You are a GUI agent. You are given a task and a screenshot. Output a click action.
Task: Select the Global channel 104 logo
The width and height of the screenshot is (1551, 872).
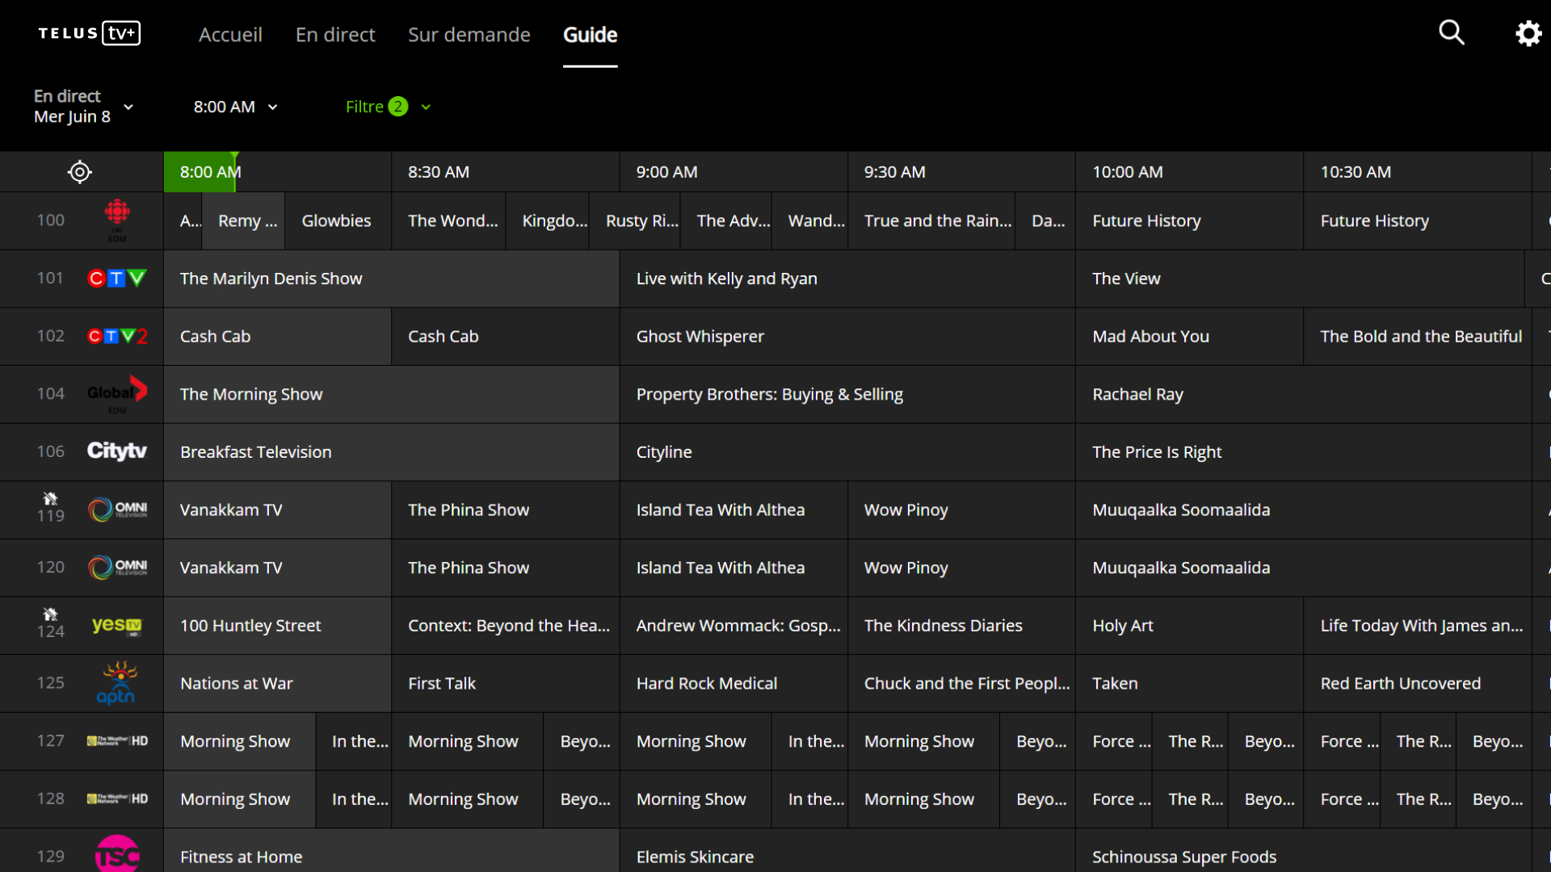click(x=117, y=394)
